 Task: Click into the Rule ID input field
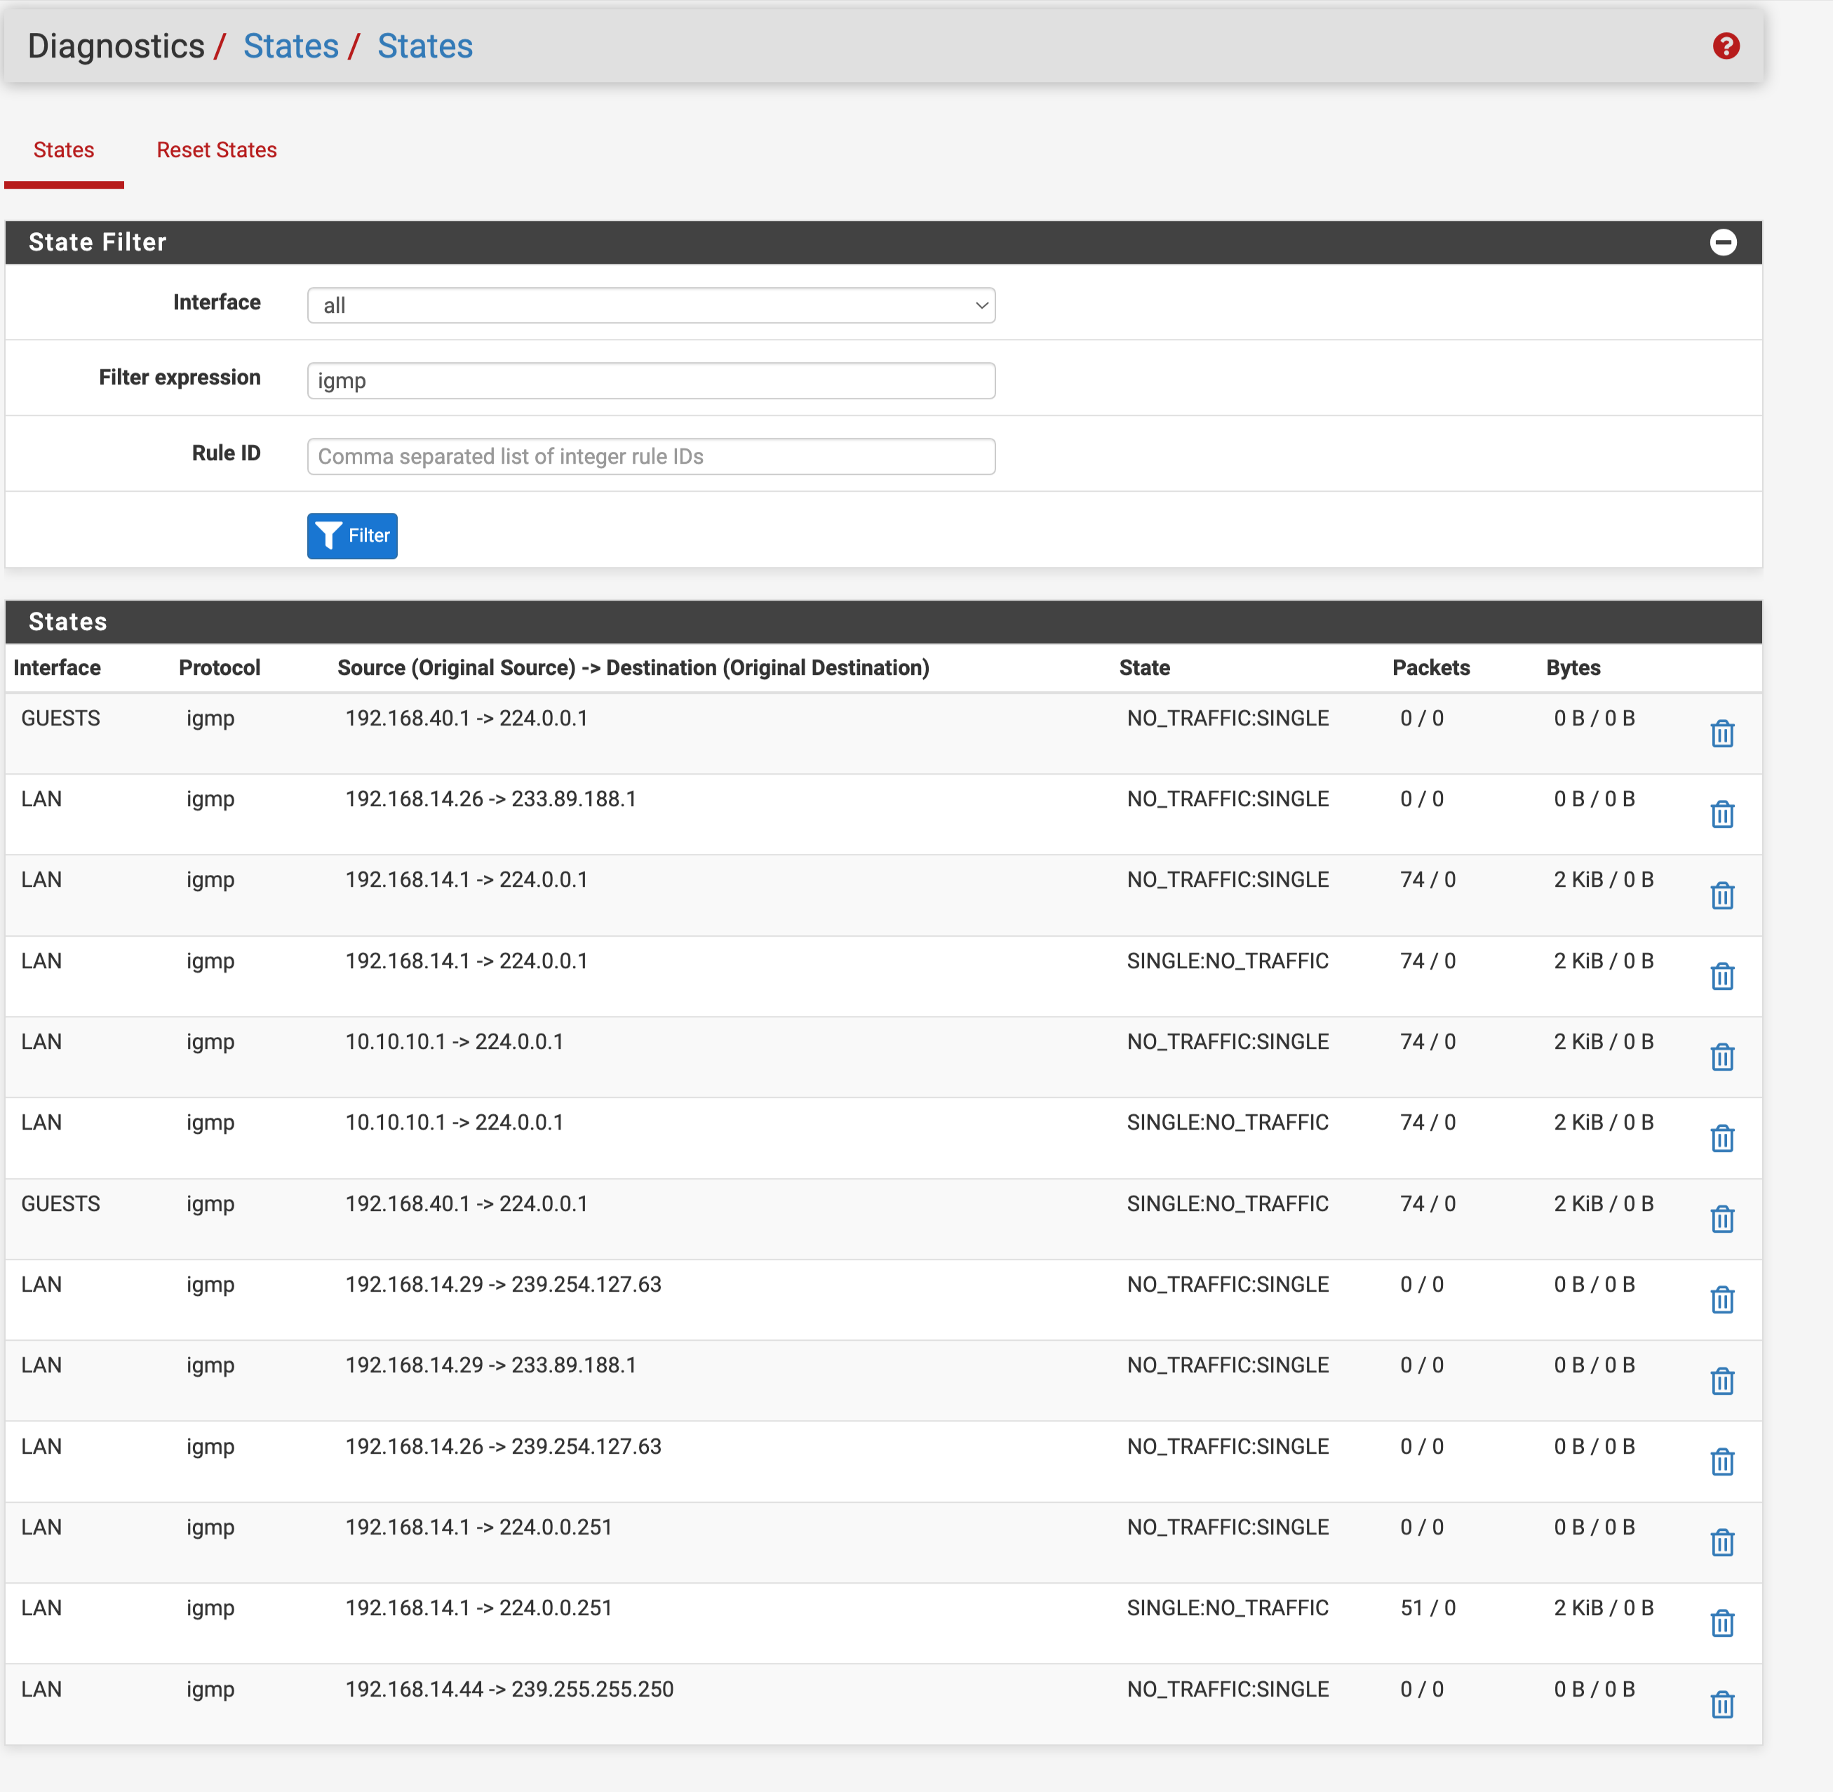[650, 457]
